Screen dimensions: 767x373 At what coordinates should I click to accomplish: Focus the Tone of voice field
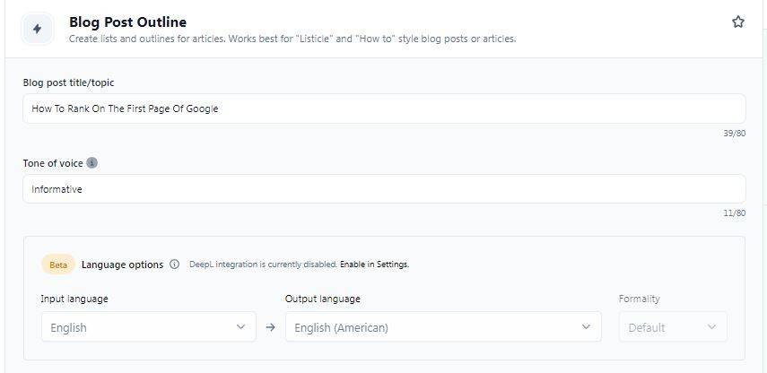pos(384,189)
